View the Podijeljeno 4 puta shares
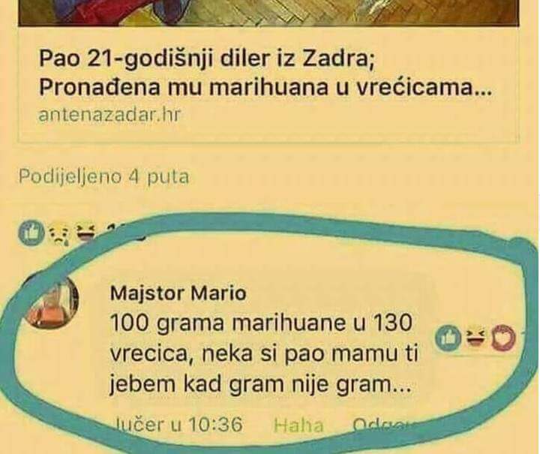Screen dimensions: 540x454 (x=103, y=177)
